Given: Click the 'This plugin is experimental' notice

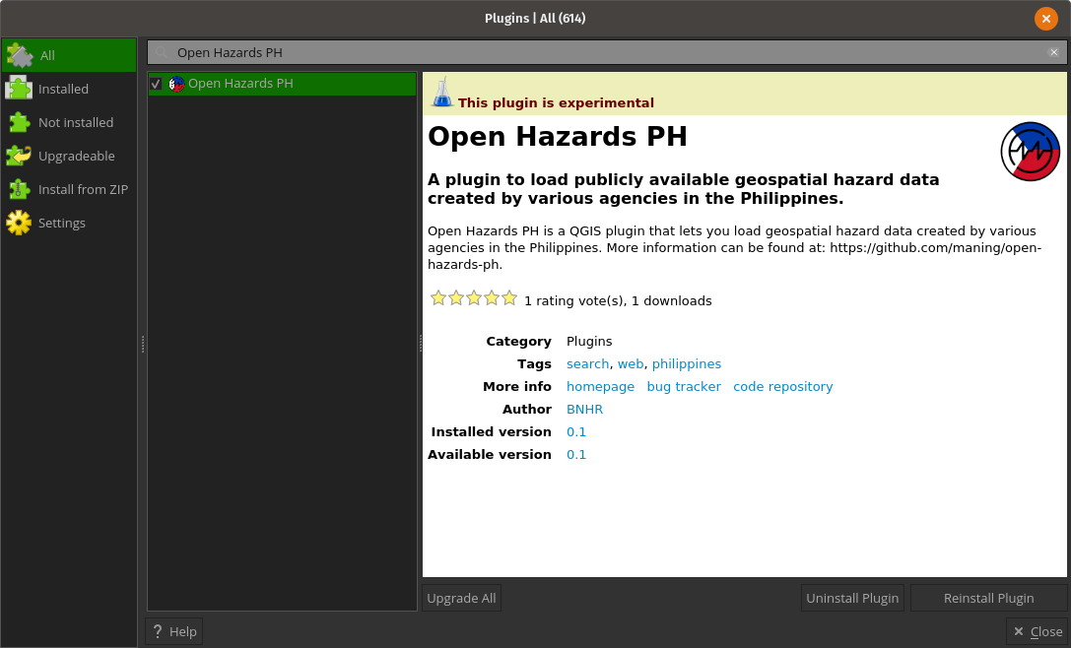Looking at the screenshot, I should (556, 103).
